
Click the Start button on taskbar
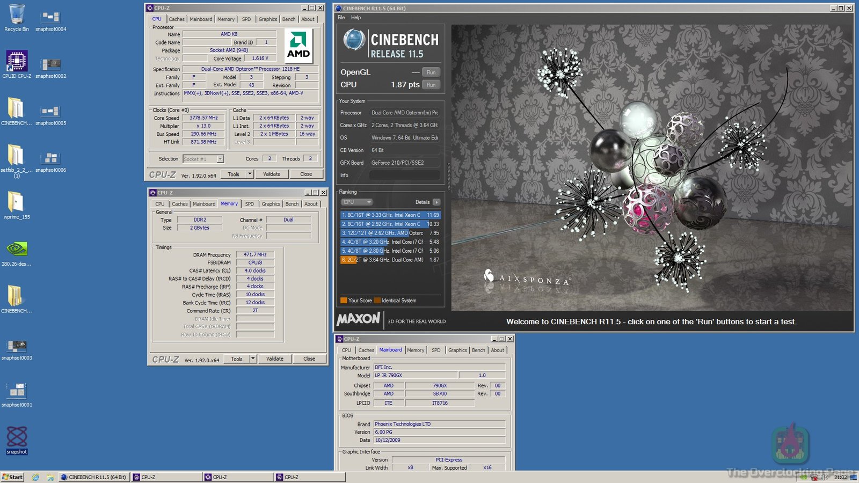click(12, 477)
